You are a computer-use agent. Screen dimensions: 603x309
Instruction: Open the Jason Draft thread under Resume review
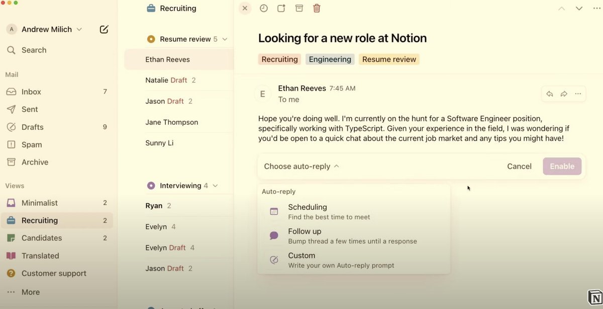pos(179,101)
